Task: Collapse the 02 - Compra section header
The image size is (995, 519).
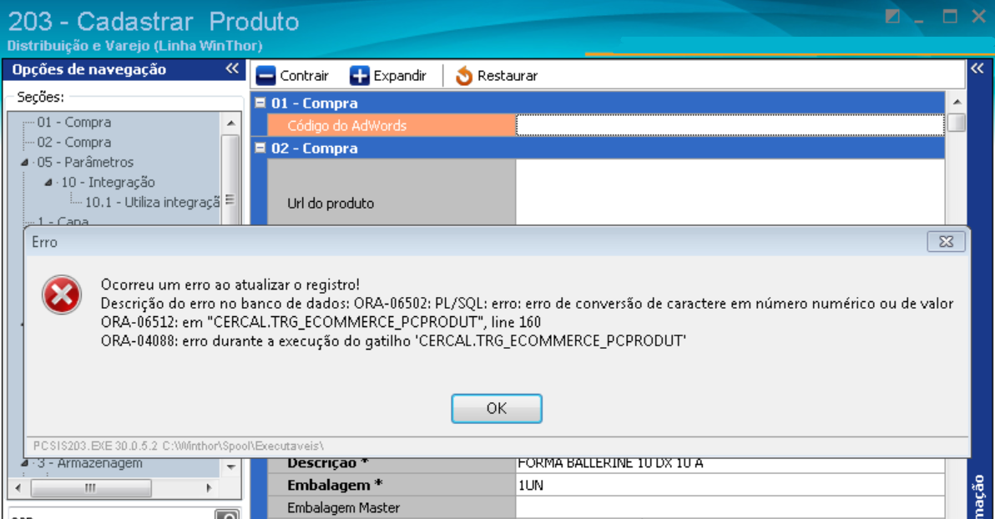Action: [260, 149]
